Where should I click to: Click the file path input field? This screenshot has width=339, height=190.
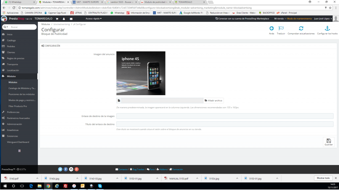tap(162, 100)
